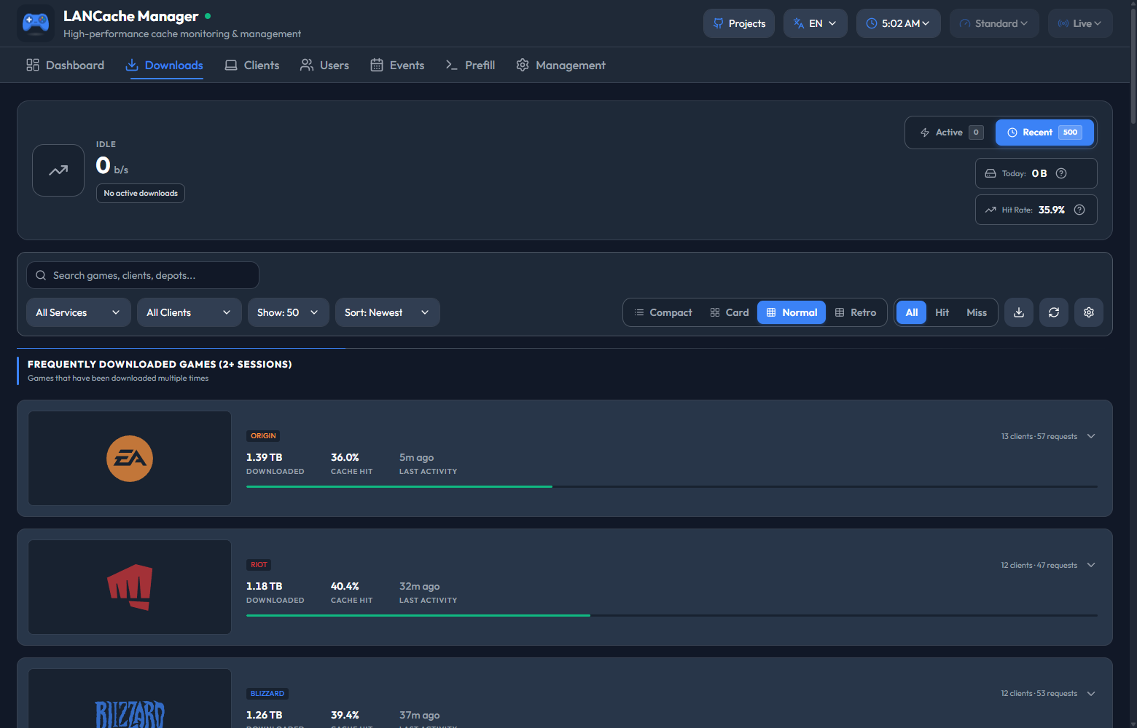The height and width of the screenshot is (728, 1137).
Task: Click the Origin cache hit progress bar
Action: [672, 486]
